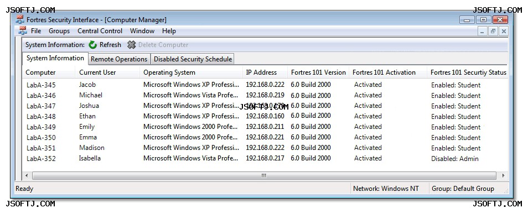This screenshot has width=528, height=213.
Task: Click the IP address 192.168.0.221
Action: click(265, 137)
